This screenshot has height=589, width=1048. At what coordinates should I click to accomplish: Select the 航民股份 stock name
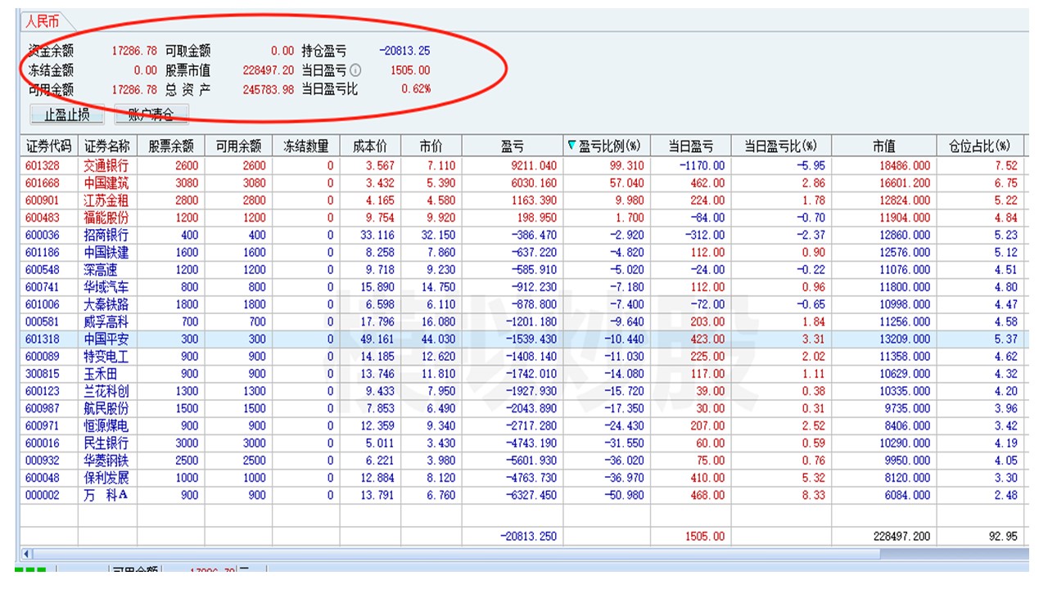(106, 408)
